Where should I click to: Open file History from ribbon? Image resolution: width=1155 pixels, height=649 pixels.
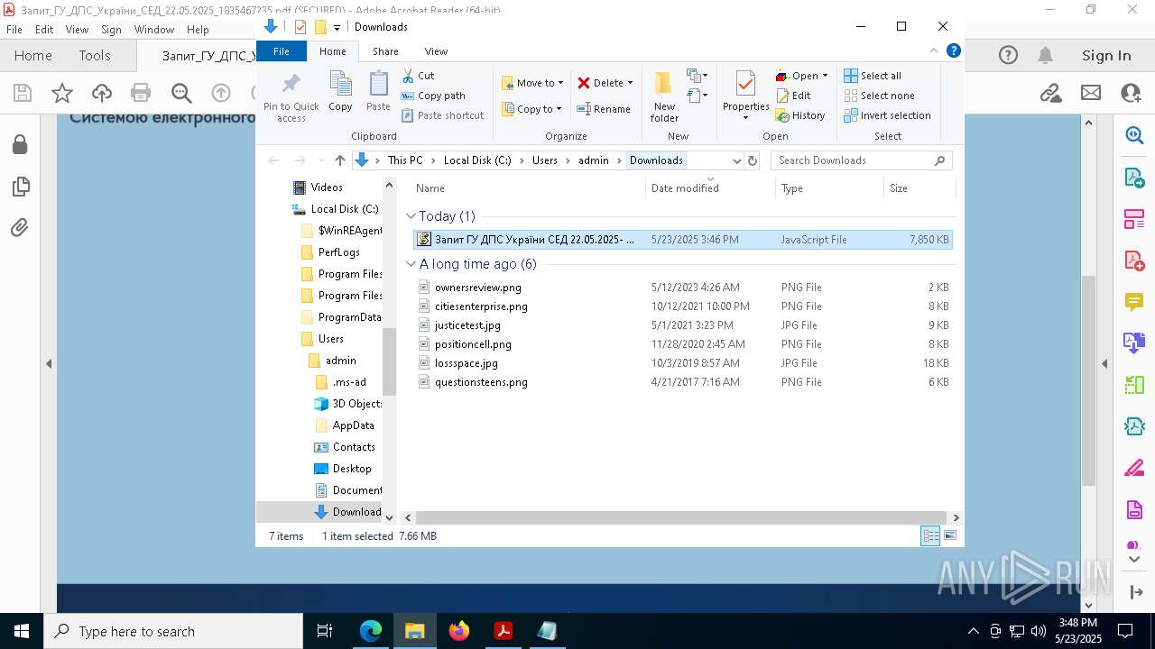800,115
